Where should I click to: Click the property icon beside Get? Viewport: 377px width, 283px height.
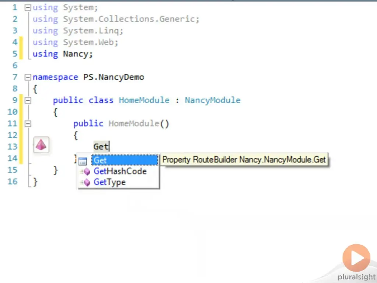click(83, 161)
